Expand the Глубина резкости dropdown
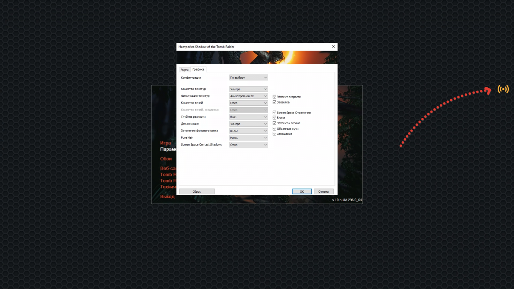The height and width of the screenshot is (289, 514). click(x=248, y=117)
